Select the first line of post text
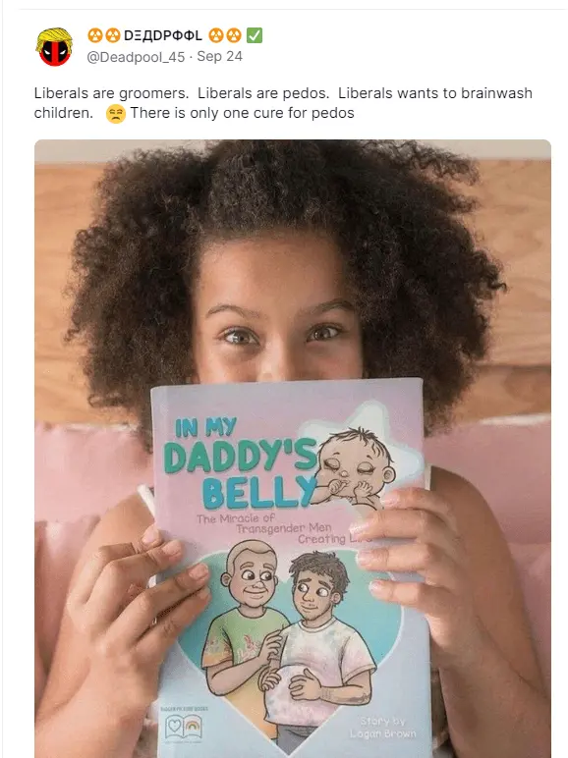Viewport: 568px width, 758px height. click(283, 93)
